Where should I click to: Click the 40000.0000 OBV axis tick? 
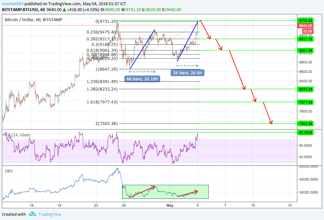click(x=308, y=179)
